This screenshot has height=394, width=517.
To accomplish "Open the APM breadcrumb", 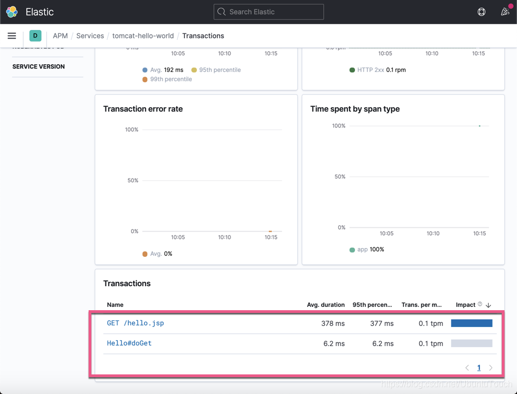I will click(60, 35).
